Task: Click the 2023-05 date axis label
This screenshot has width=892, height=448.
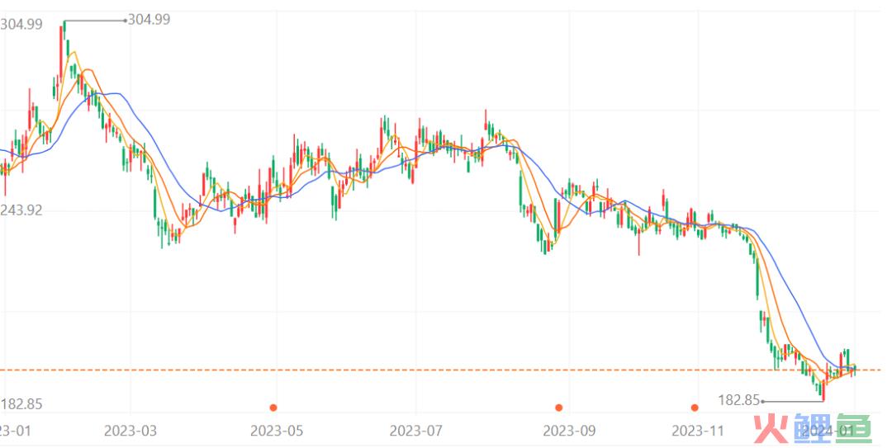Action: pyautogui.click(x=277, y=431)
